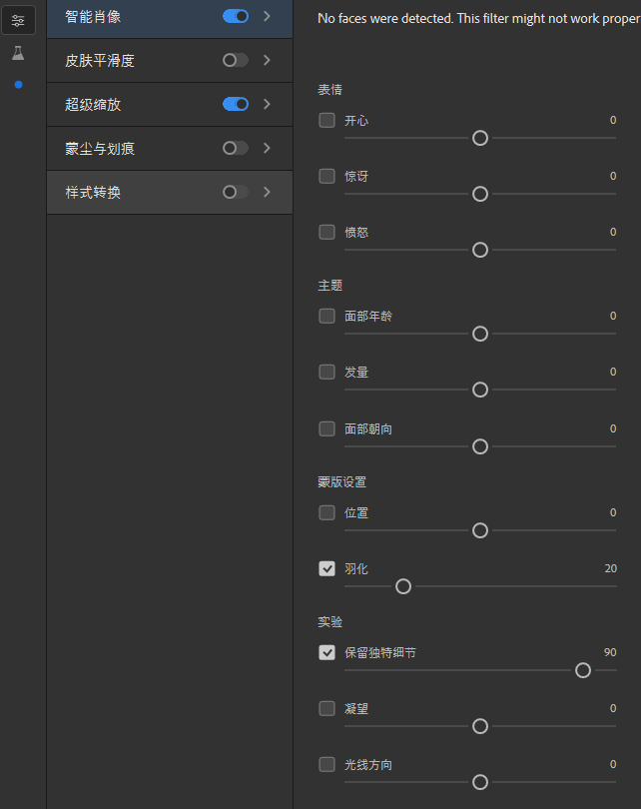
Task: Switch on the 蒙尘与划痕 toggle
Action: pos(236,148)
